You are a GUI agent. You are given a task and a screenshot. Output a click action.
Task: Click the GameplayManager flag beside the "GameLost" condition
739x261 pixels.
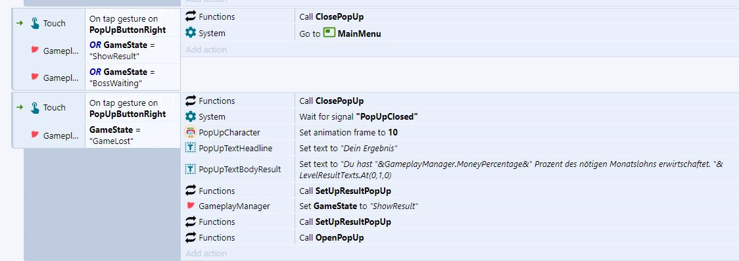pyautogui.click(x=35, y=135)
